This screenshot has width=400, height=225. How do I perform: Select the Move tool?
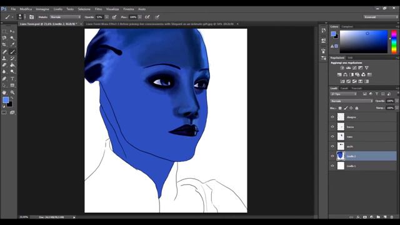(12, 31)
